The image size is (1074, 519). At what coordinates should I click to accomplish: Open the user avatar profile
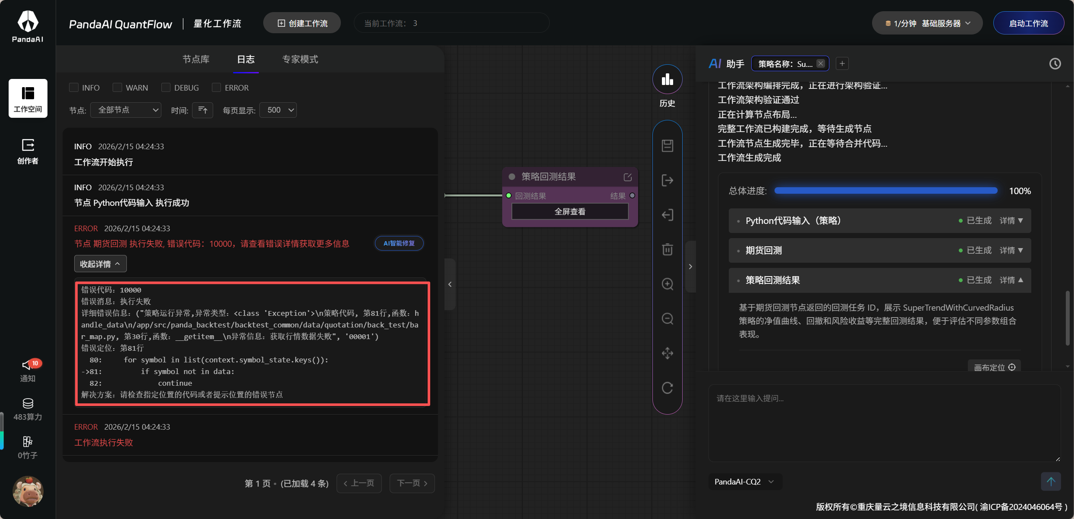pyautogui.click(x=28, y=491)
